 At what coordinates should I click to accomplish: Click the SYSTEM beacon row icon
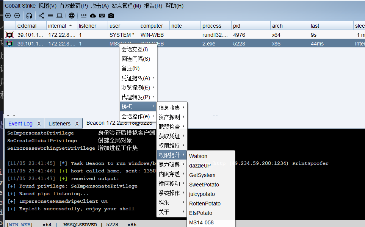pos(9,35)
